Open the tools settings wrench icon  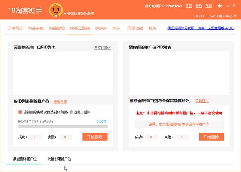[x=220, y=6]
